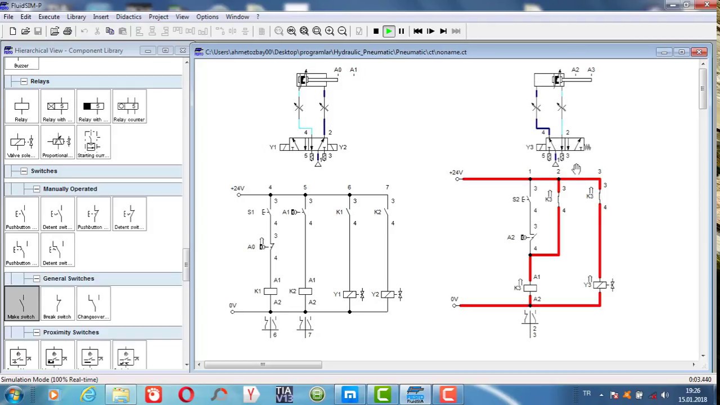Collapse the Relays group
This screenshot has width=720, height=405.
pos(24,82)
